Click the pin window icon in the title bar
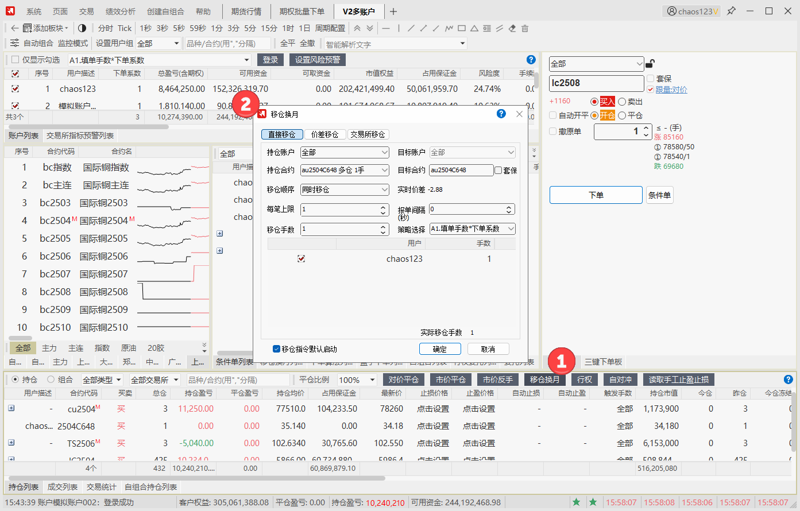This screenshot has height=511, width=800. pos(732,11)
